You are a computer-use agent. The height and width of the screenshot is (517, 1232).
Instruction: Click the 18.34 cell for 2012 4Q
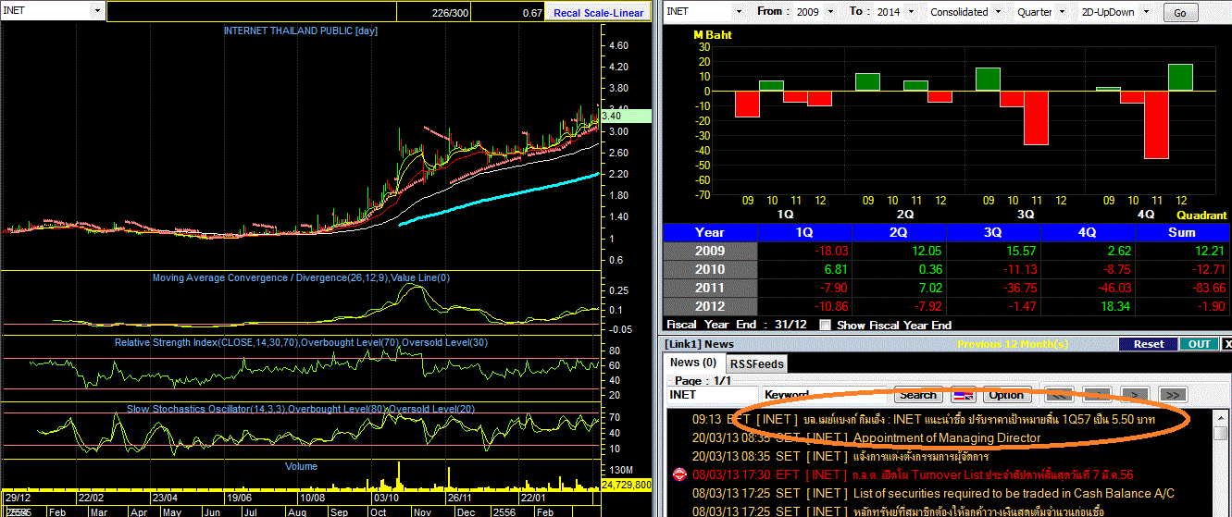1088,306
